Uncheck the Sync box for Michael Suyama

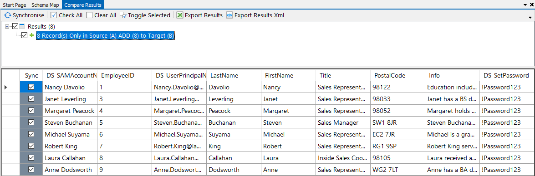(x=31, y=134)
